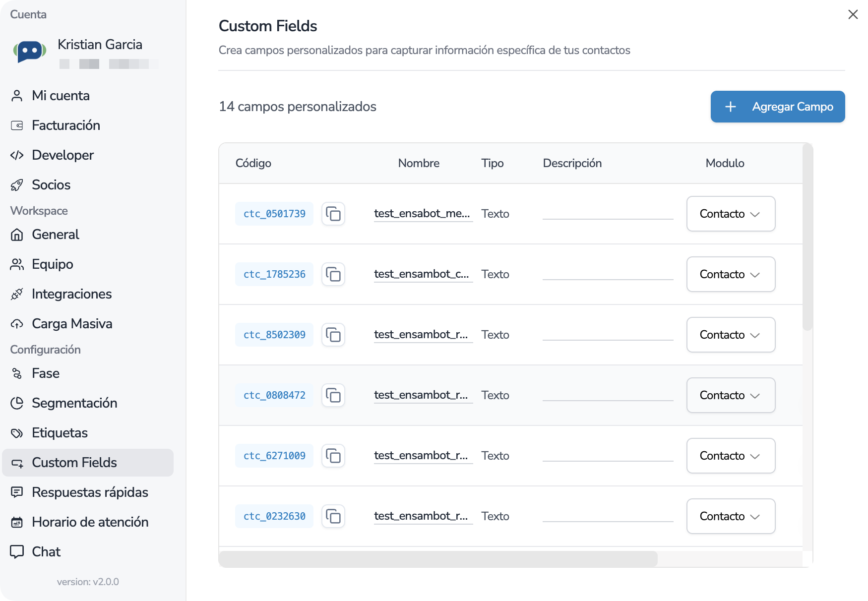Expand Contacto dropdown in ctc_8502309 row
This screenshot has height=601, width=868.
(x=731, y=335)
